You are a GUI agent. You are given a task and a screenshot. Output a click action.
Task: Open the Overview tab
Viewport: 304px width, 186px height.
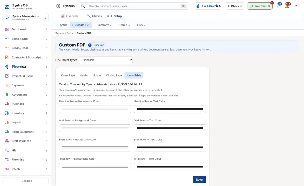(x=70, y=16)
